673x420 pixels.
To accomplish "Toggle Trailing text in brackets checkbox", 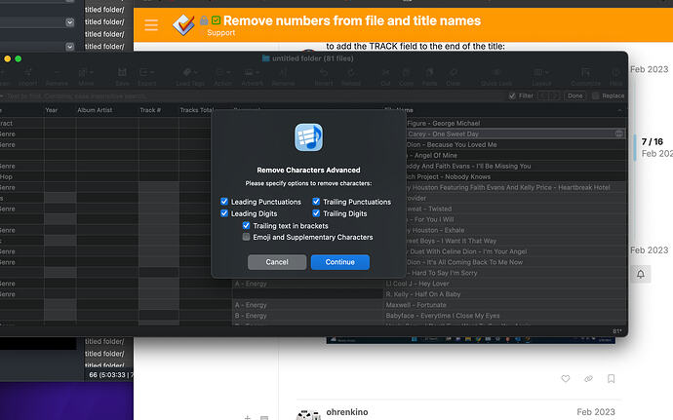I will click(246, 225).
